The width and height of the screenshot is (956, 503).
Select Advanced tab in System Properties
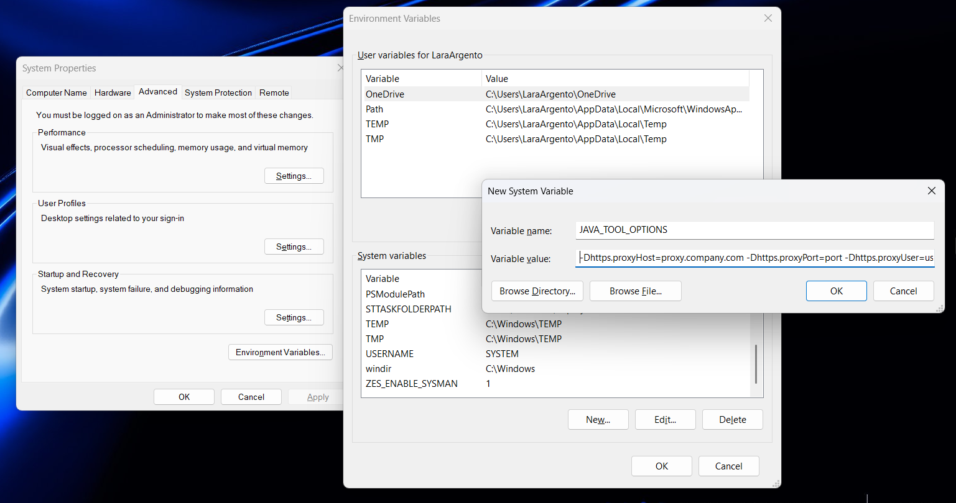[158, 91]
